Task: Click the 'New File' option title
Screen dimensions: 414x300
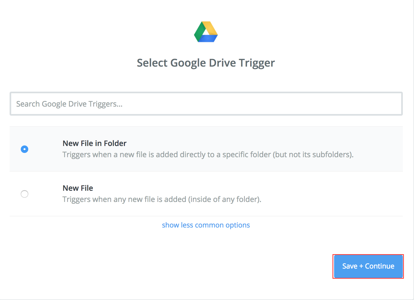Action: click(78, 188)
